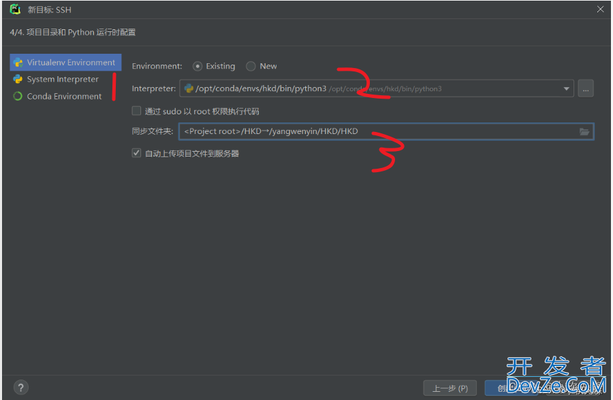Click the Python icon in the interpreter field

[x=189, y=88]
